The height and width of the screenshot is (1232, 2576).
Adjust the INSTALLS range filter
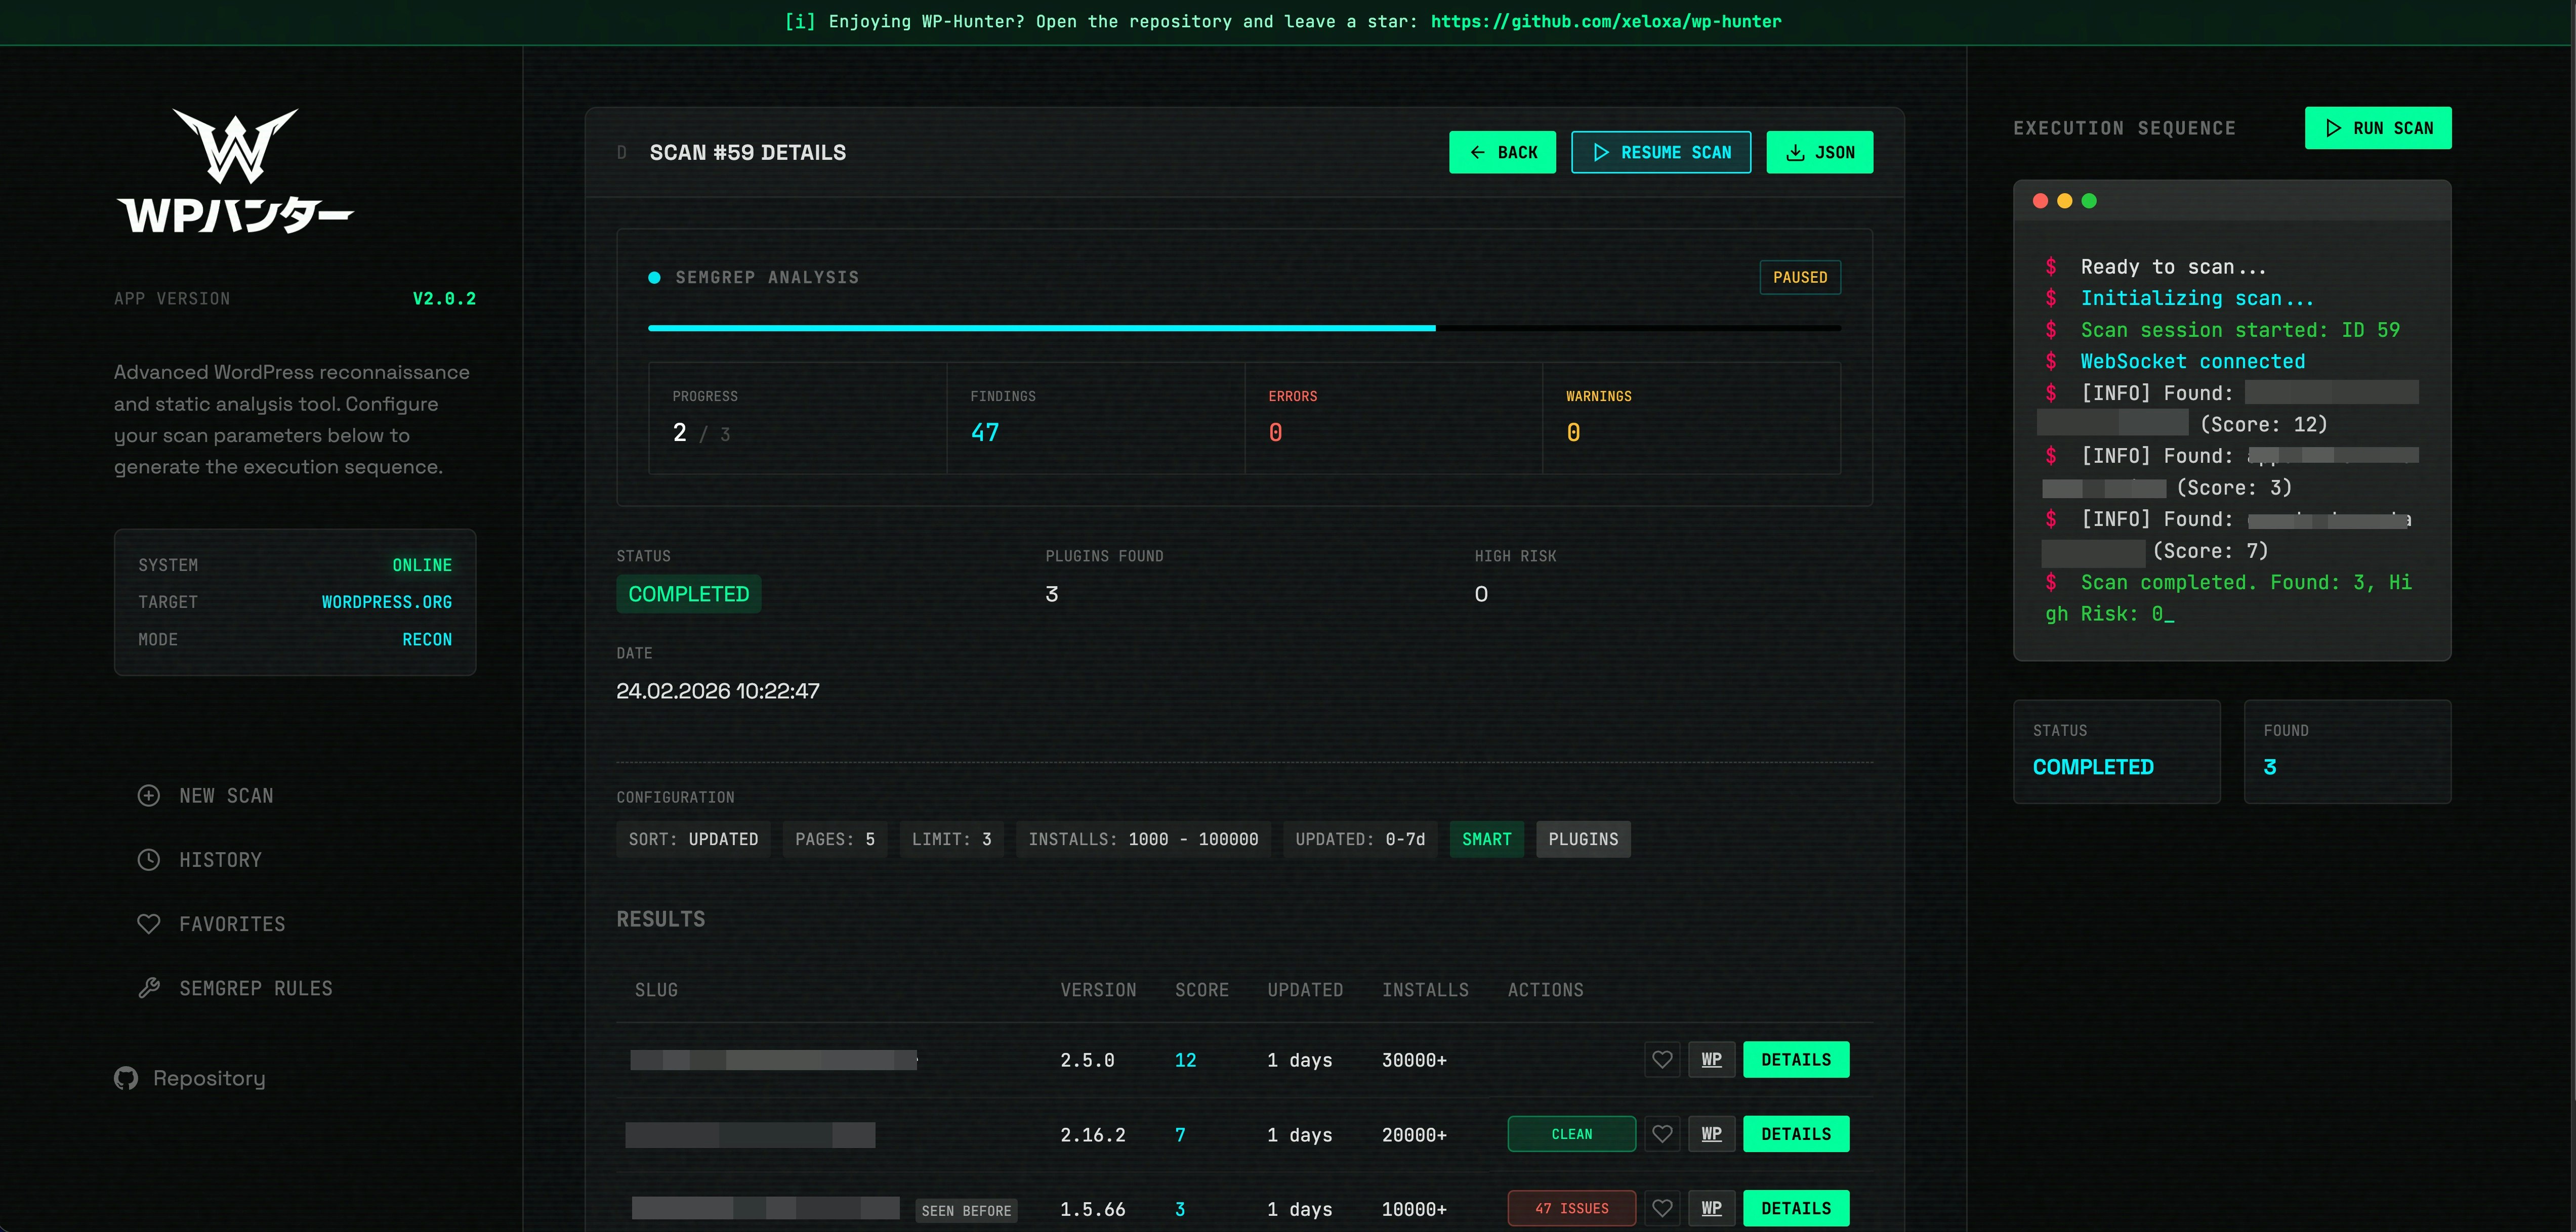[x=1142, y=840]
